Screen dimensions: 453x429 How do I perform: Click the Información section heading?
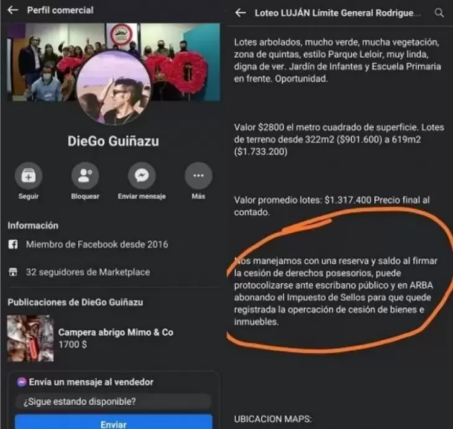tap(33, 225)
